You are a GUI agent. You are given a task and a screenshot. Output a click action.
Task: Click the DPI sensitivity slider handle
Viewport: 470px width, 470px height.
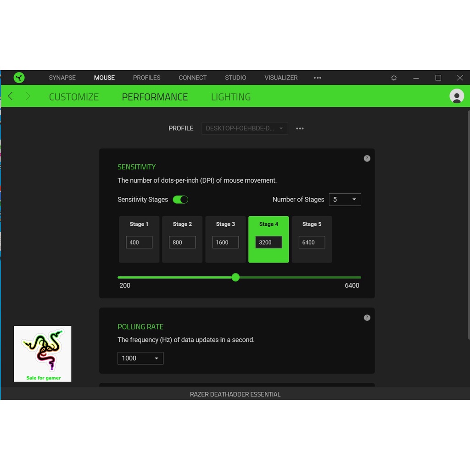tap(235, 277)
